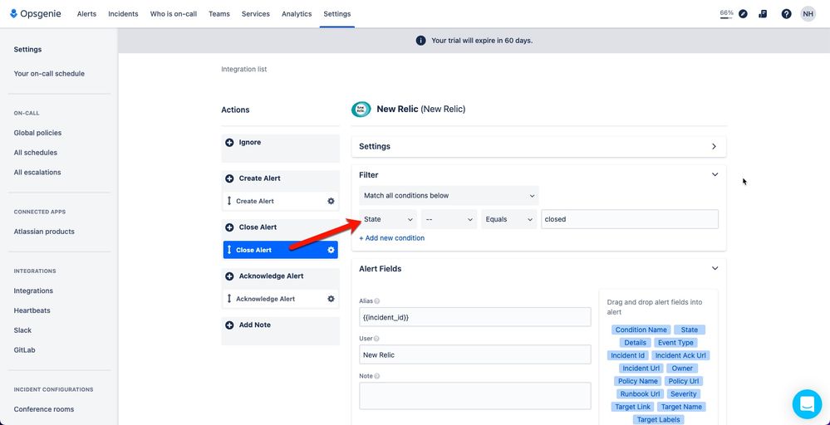Screen dimensions: 830x425
Task: Open Atlassian products in sidebar
Action: (44, 232)
